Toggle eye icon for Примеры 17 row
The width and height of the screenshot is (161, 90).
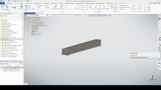pos(22,28)
